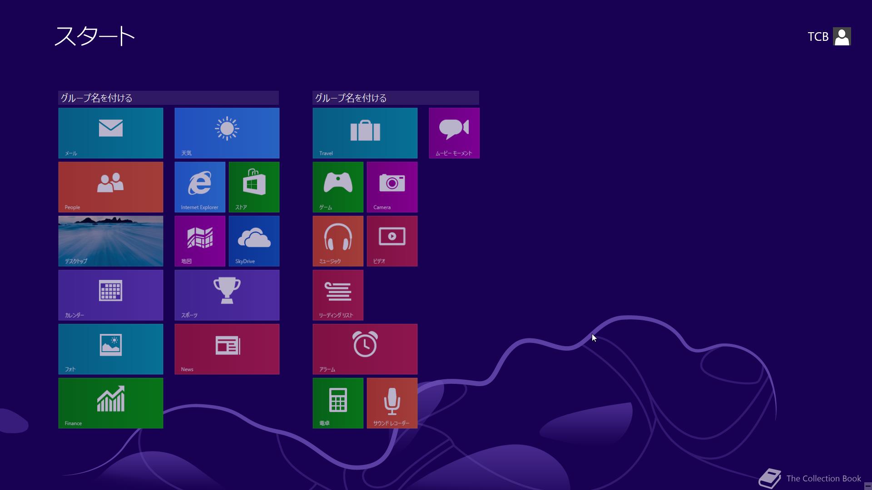Open the Music (ミュージック) tile
The width and height of the screenshot is (872, 490).
tap(338, 241)
